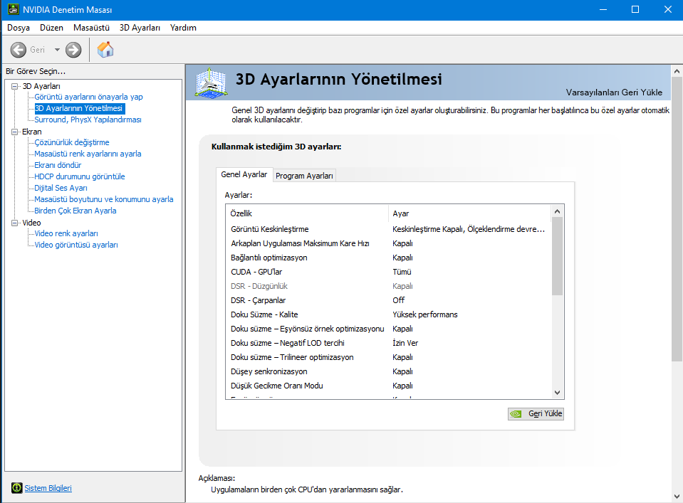
Task: Open Dijital Ses Ayarı
Action: (61, 188)
